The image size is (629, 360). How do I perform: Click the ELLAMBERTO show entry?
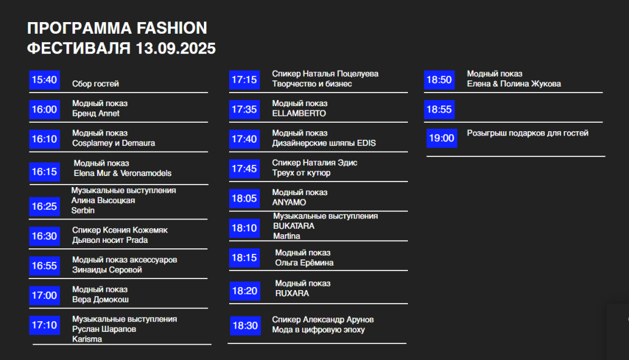pos(299,113)
